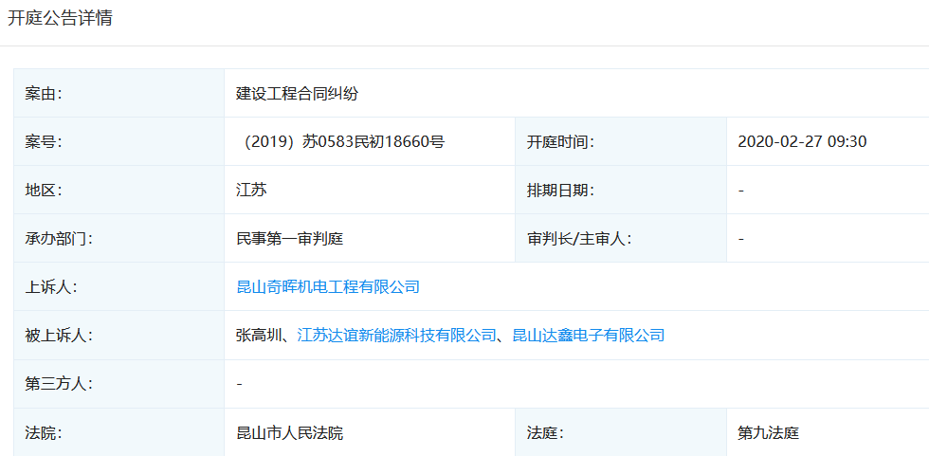Select the 第九法庭 courtroom value

pyautogui.click(x=769, y=433)
